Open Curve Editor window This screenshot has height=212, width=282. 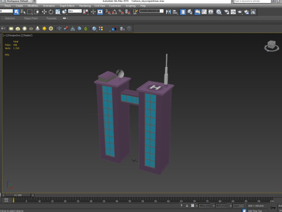click(x=204, y=12)
